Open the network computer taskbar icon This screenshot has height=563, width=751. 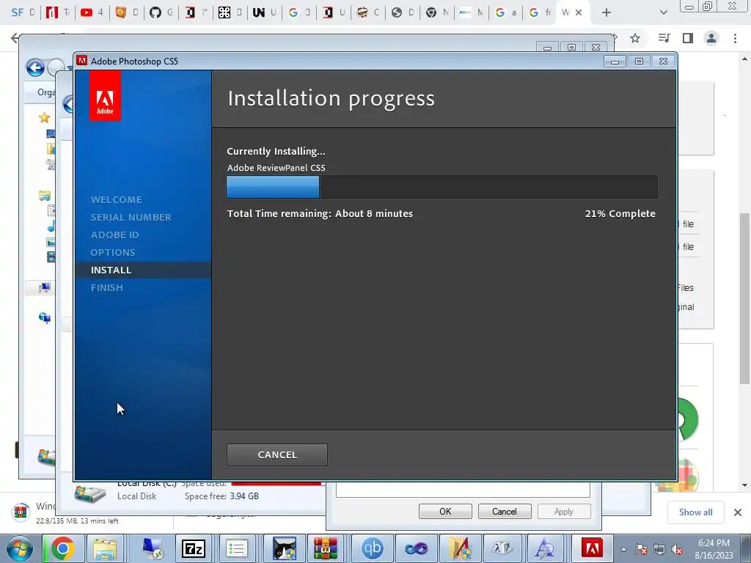click(x=153, y=548)
